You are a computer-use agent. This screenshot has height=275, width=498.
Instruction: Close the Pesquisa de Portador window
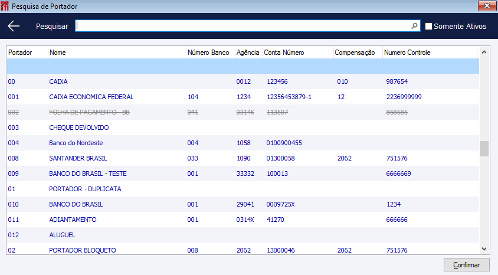[x=487, y=6]
